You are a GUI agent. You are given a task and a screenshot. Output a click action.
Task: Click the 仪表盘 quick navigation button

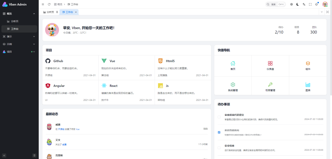tap(270, 66)
